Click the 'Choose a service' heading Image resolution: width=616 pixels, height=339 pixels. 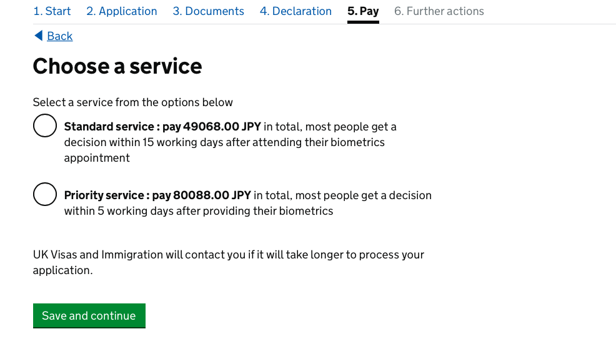117,66
